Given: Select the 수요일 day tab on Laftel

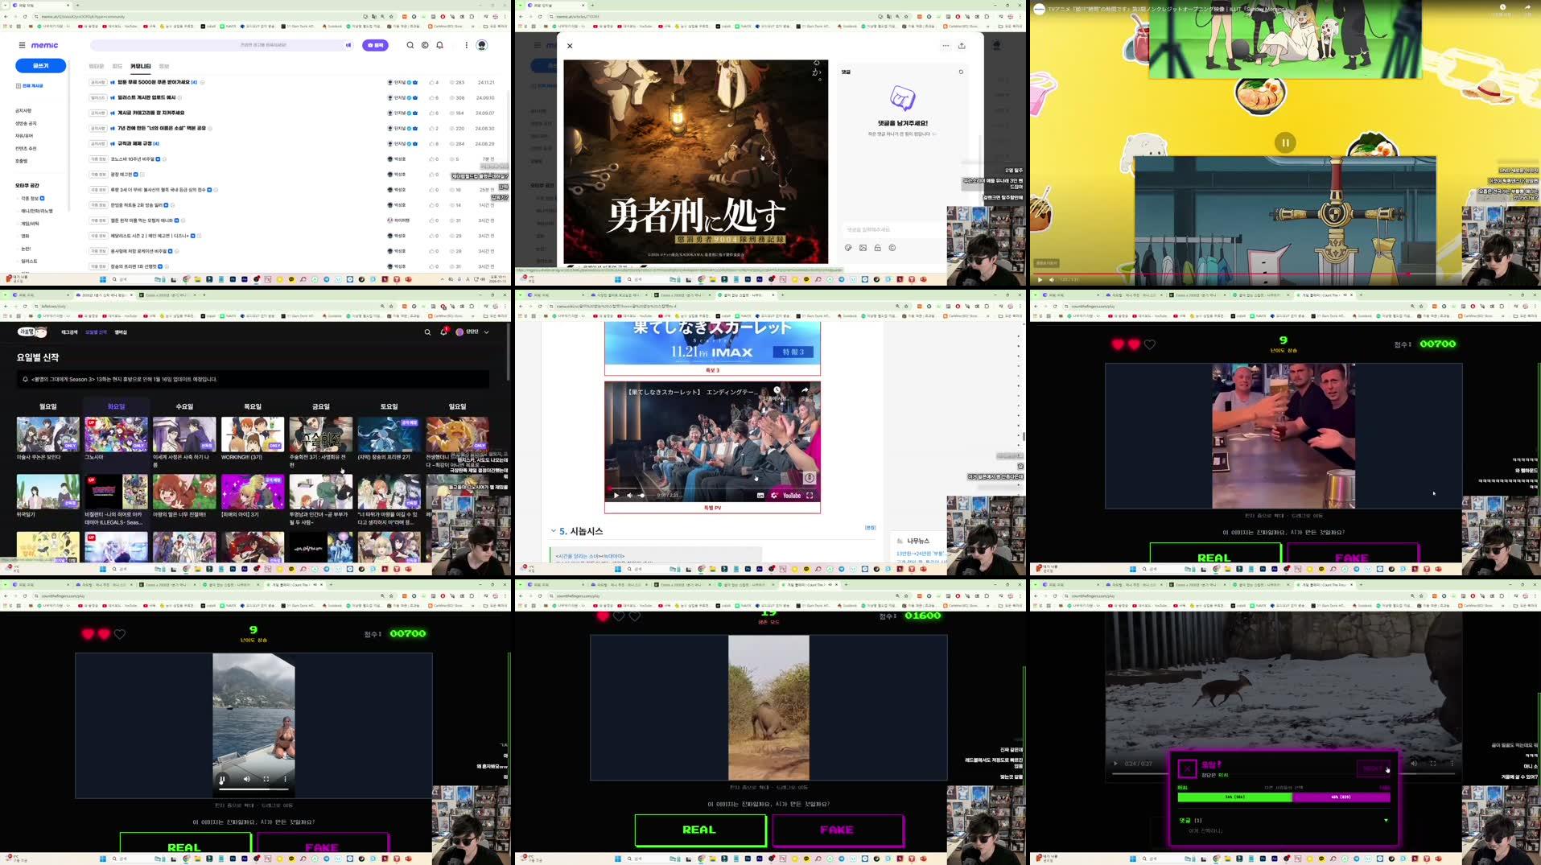Looking at the screenshot, I should 184,406.
